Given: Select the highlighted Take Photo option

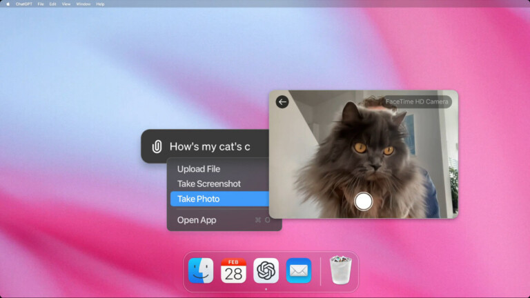Looking at the screenshot, I should click(198, 199).
